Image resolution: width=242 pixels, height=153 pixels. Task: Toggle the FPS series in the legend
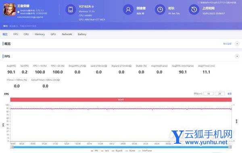click(94, 151)
